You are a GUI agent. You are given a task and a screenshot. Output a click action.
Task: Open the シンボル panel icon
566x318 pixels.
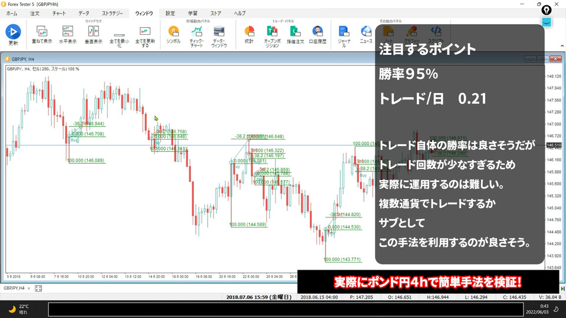(x=173, y=31)
